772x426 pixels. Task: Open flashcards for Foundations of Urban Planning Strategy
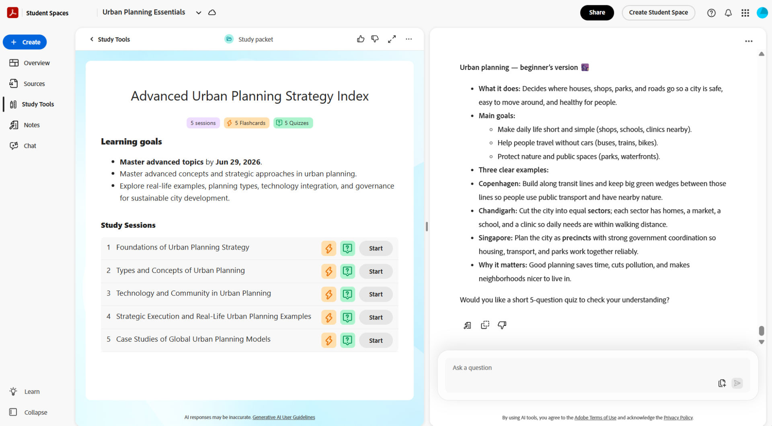329,248
